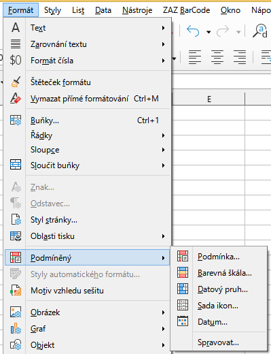271x354 pixels.
Task: Click the Undo arrow icon
Action: pyautogui.click(x=193, y=31)
